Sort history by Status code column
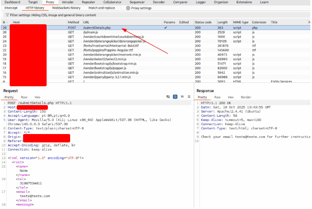Image resolution: width=312 pixels, height=209 pixels. point(203,22)
